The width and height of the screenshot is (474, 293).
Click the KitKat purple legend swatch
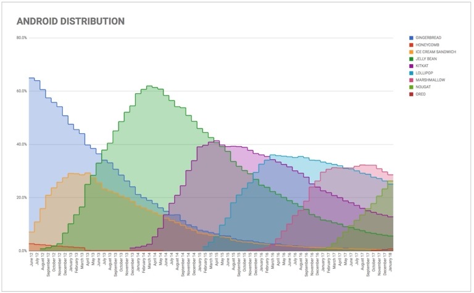click(411, 66)
